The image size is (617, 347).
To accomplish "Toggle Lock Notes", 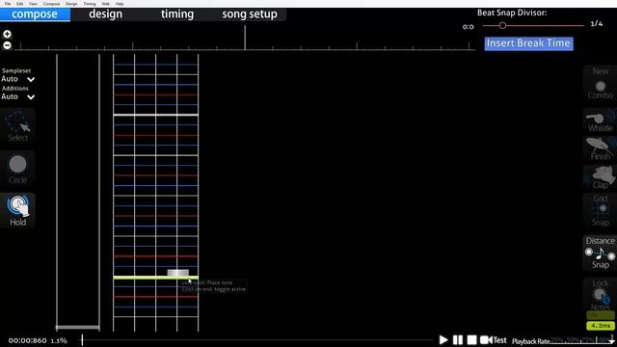I will 600,295.
